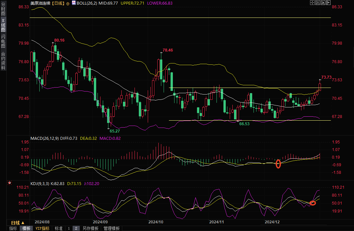
Task: Click the 另存模板 button
Action: [x=90, y=228]
